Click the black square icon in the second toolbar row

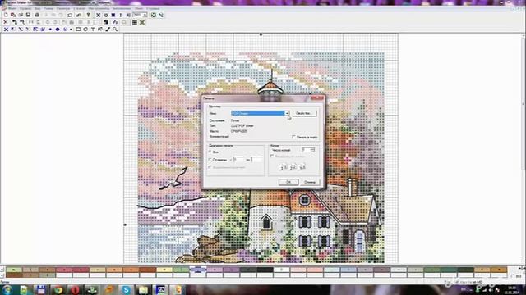(x=106, y=22)
